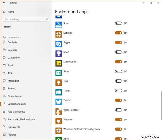This screenshot has height=140, width=162.
Task: Open Other devices privacy settings
Action: [26, 96]
